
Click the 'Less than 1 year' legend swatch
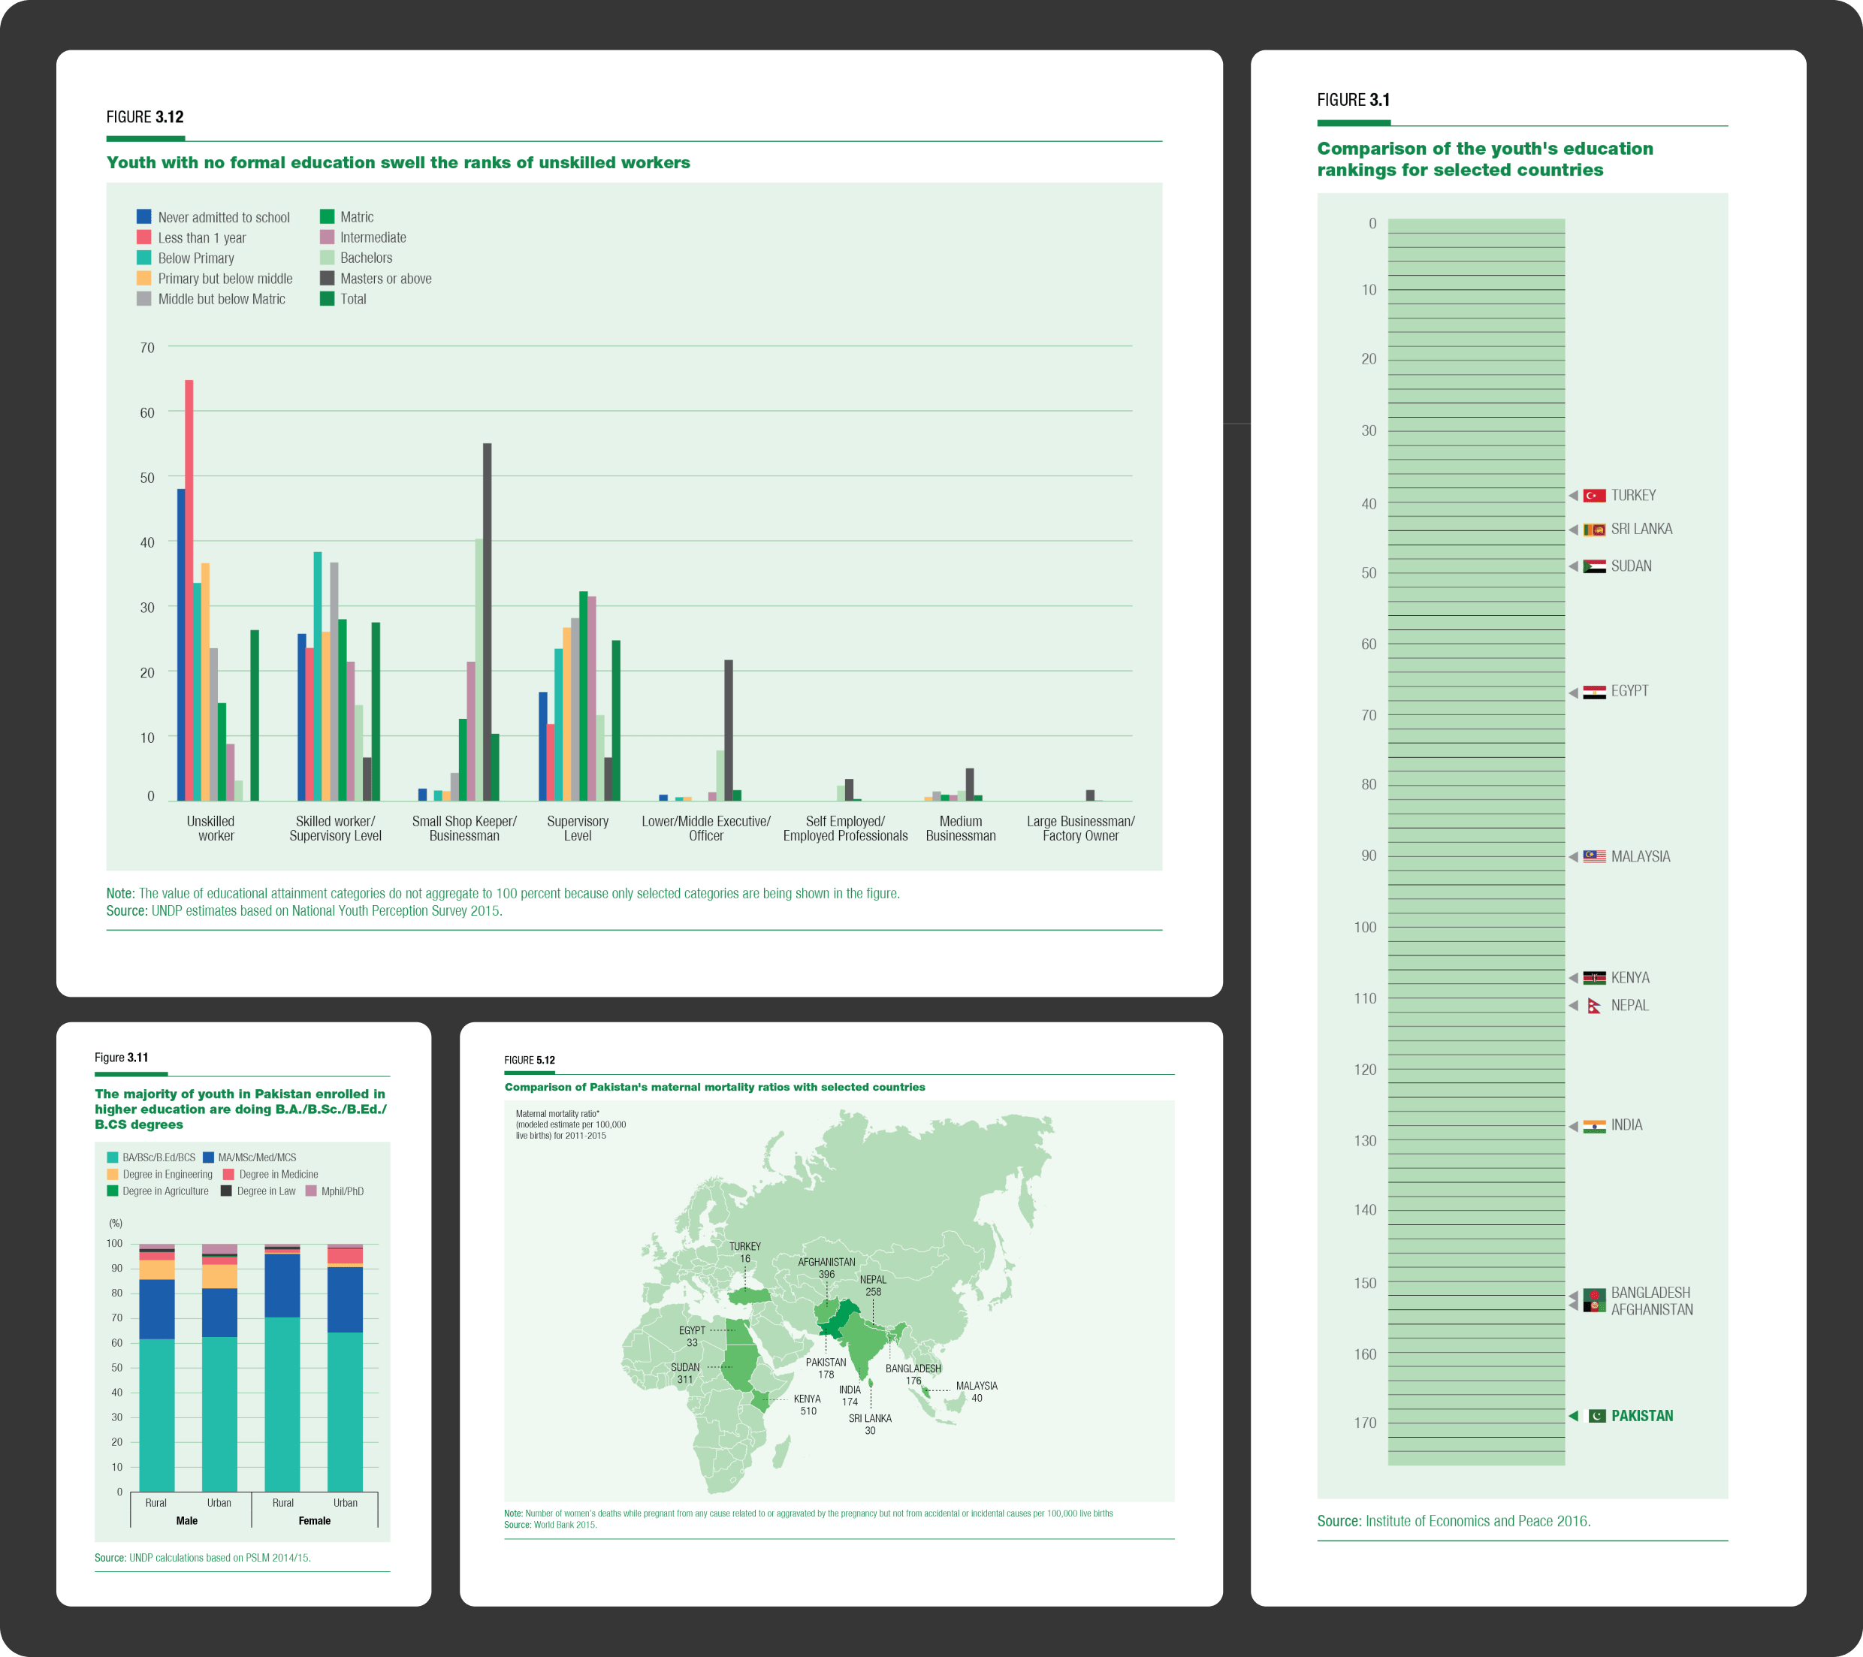[x=144, y=237]
